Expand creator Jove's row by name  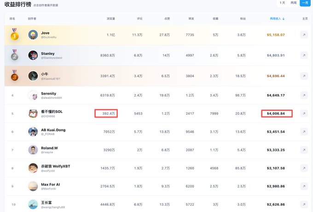pyautogui.click(x=45, y=33)
